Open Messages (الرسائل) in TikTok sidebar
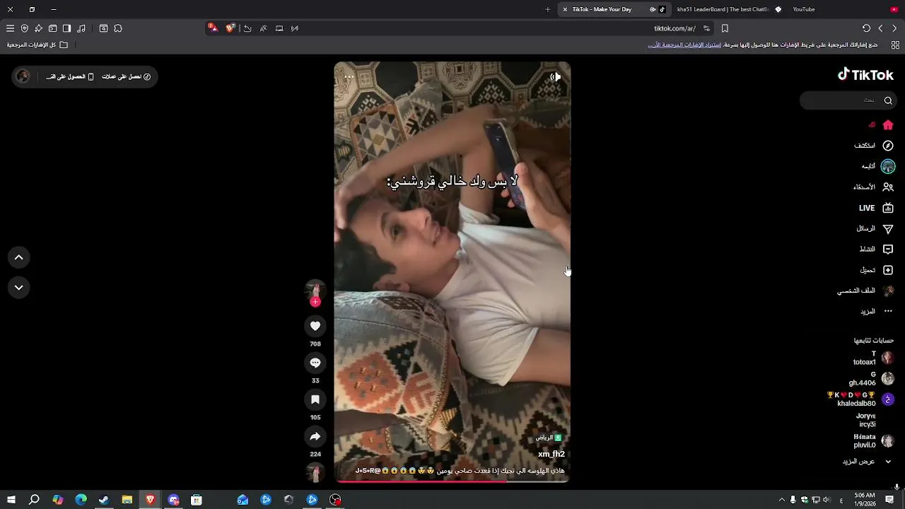 tap(875, 228)
